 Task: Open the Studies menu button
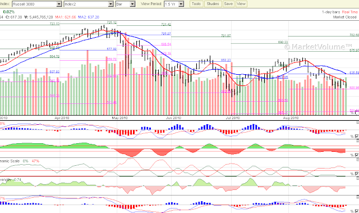(x=213, y=4)
